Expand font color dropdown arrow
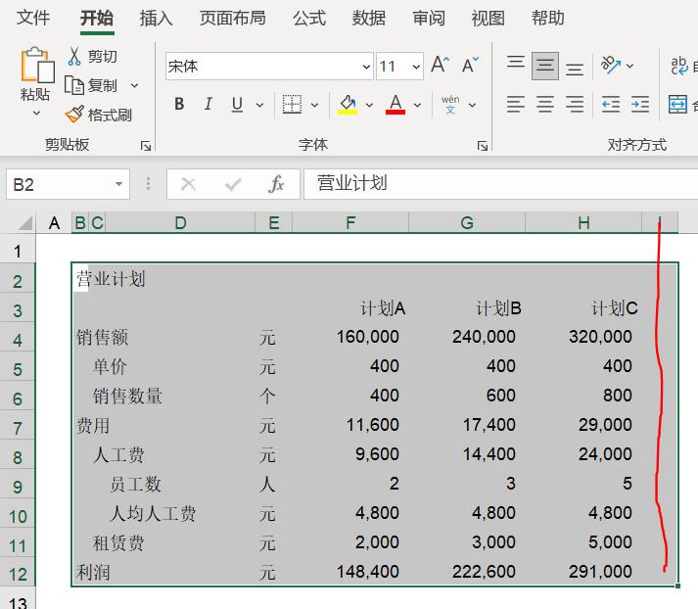The width and height of the screenshot is (698, 609). coord(418,105)
